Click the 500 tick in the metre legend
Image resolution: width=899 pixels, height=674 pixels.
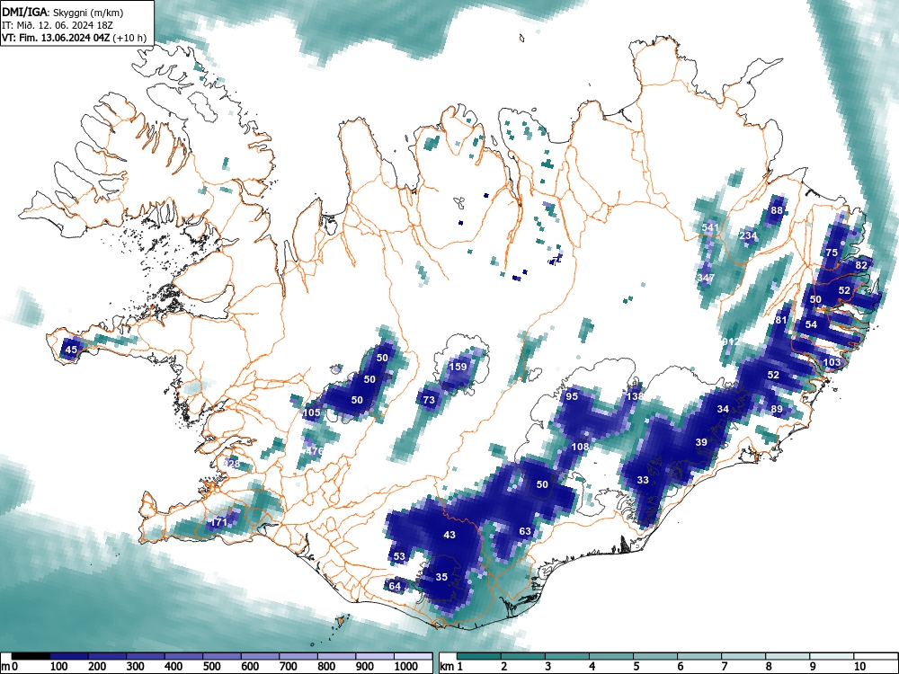211,667
